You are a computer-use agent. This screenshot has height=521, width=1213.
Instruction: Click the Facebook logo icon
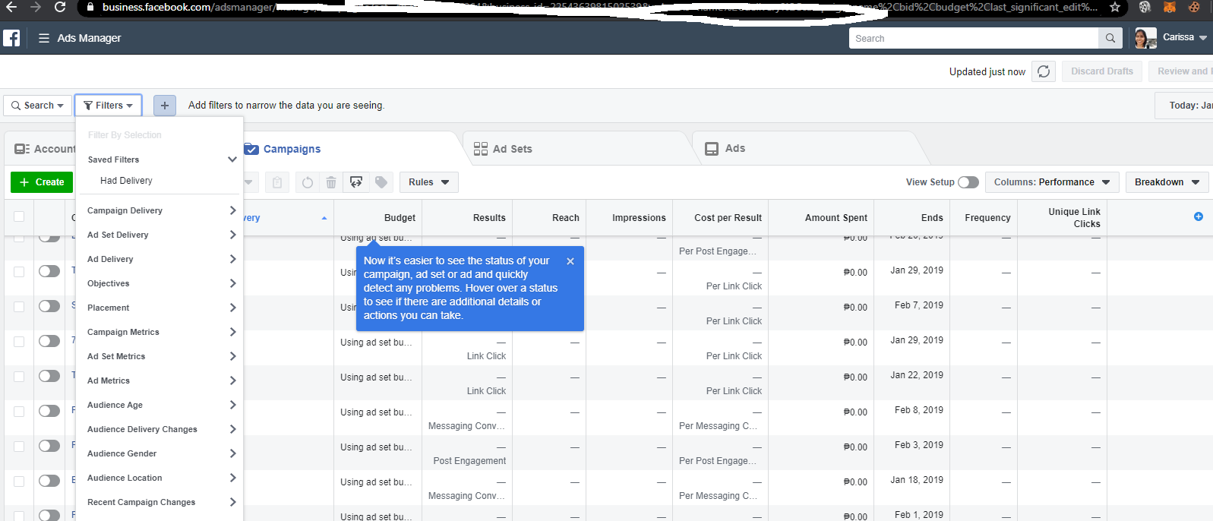(11, 38)
